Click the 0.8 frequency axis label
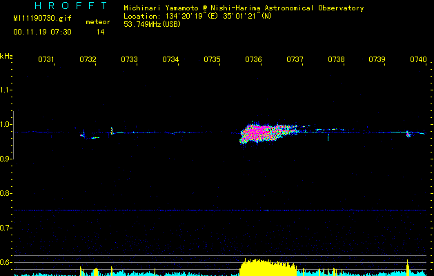Screen dimensions: 434x276 click(x=6, y=193)
